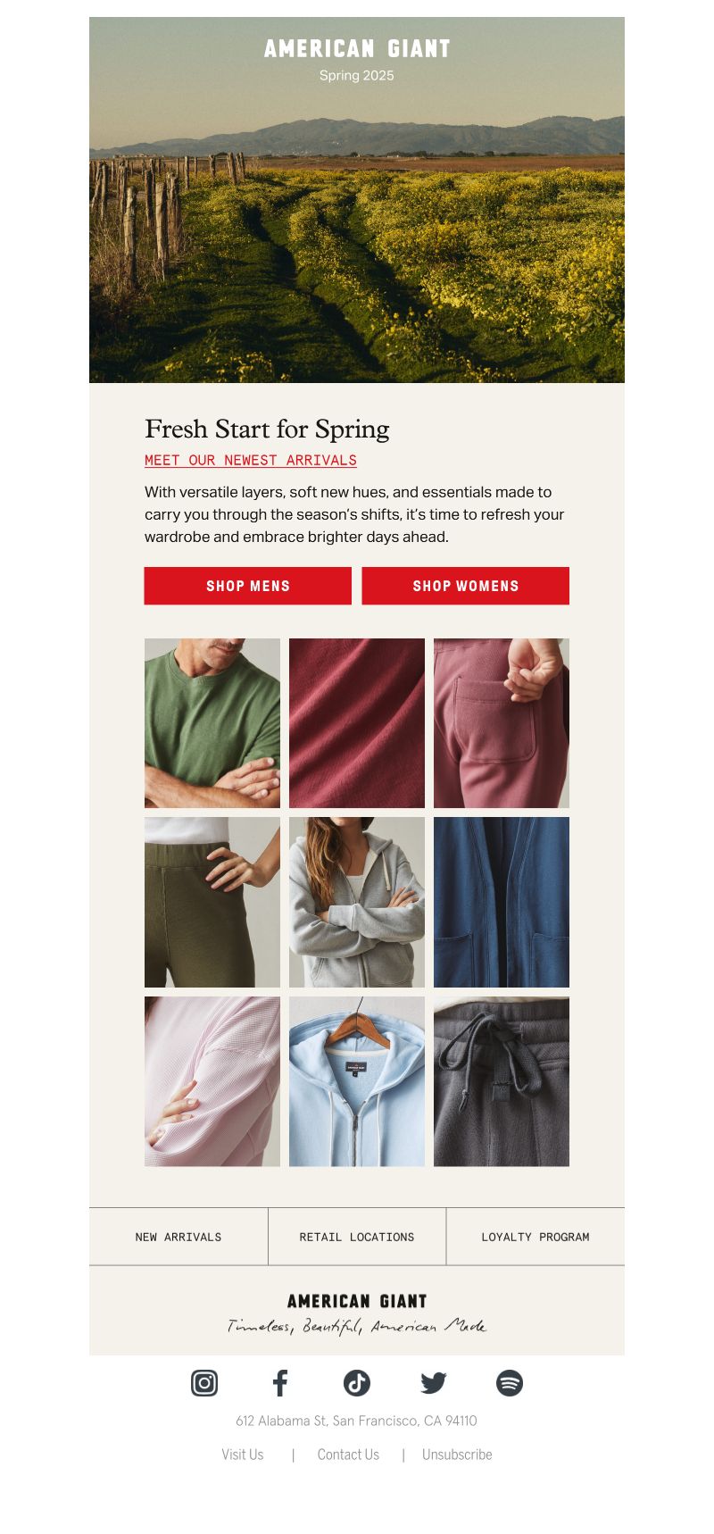Screen dimensions: 714x1534
Task: Open the New Arrivals navigation item
Action: pyautogui.click(x=178, y=1237)
